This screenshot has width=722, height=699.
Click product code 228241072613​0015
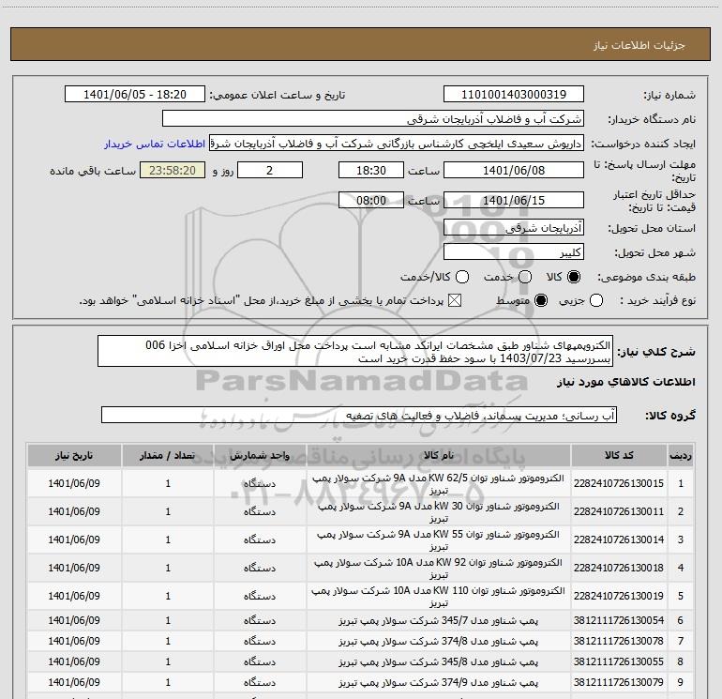[619, 483]
